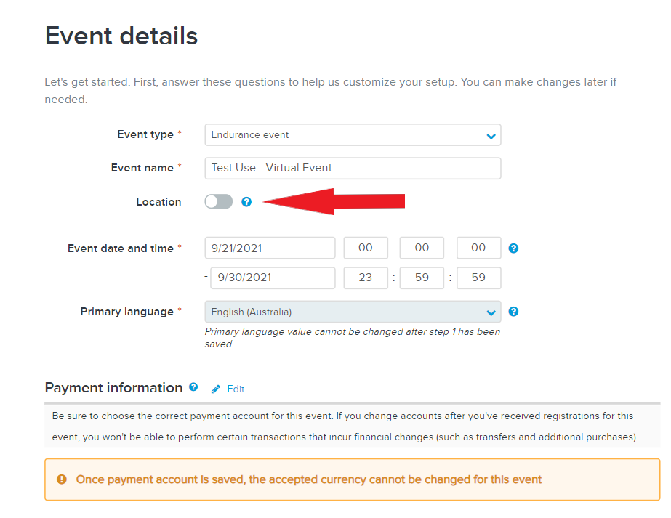Click the Event name text field
Viewport: 671px width, 518px height.
(353, 168)
